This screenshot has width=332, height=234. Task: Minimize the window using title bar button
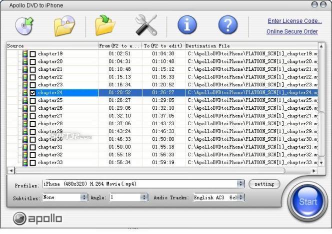coord(314,4)
